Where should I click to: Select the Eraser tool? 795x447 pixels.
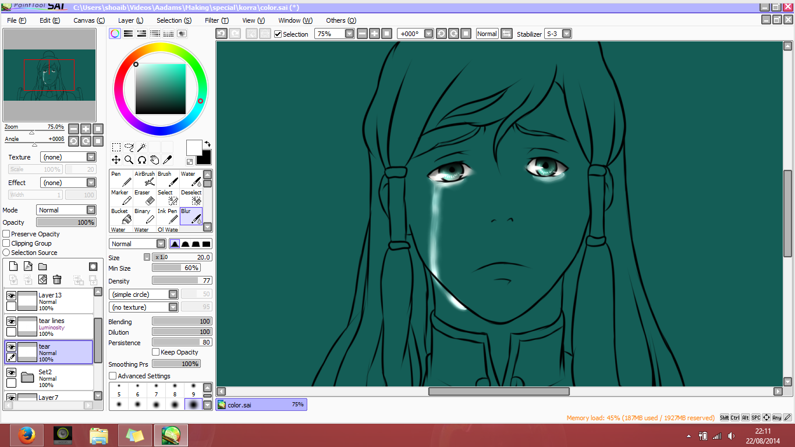(x=144, y=197)
